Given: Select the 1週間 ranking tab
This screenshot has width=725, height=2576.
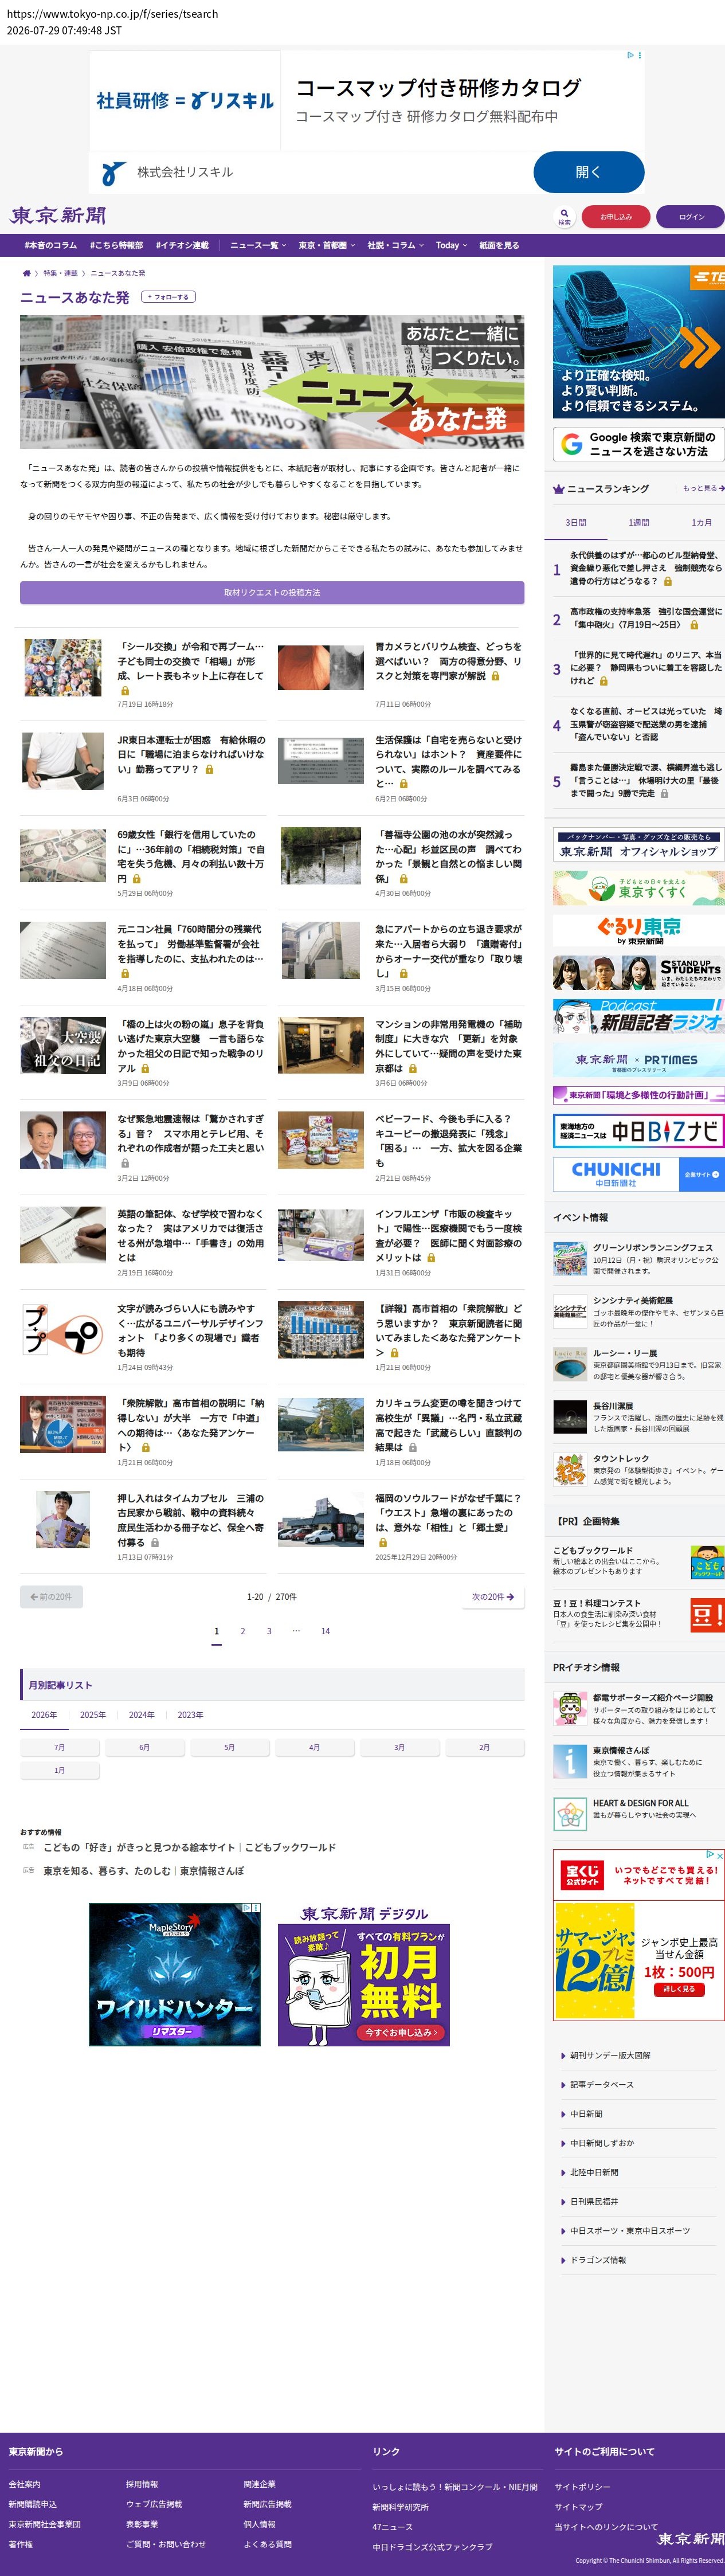Looking at the screenshot, I should pos(639,522).
